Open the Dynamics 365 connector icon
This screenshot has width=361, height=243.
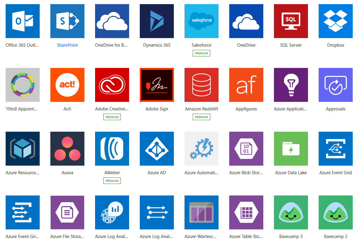(157, 21)
